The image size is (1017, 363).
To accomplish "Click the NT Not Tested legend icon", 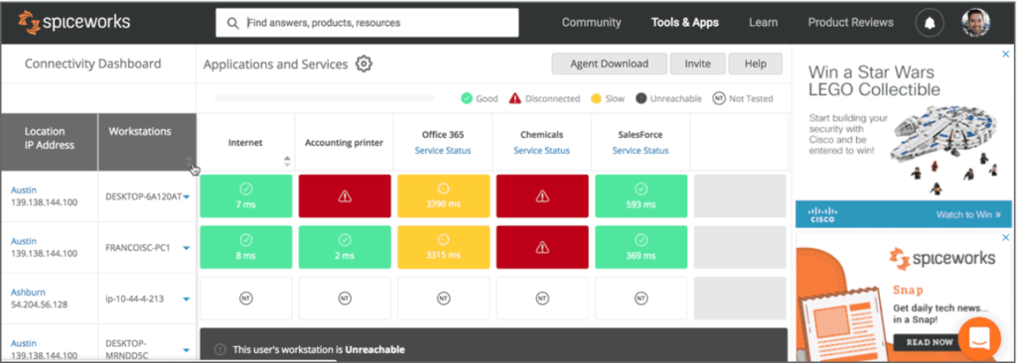I will 719,98.
